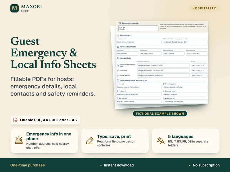
Task: Click the 5 languages heading
Action: tap(181, 136)
